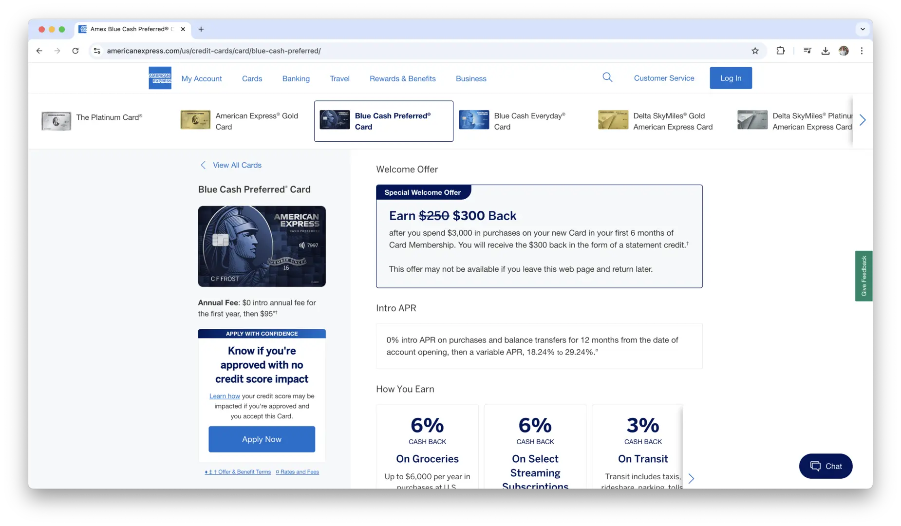Open a new browser tab
Screen dimensions: 901x526
pos(201,29)
